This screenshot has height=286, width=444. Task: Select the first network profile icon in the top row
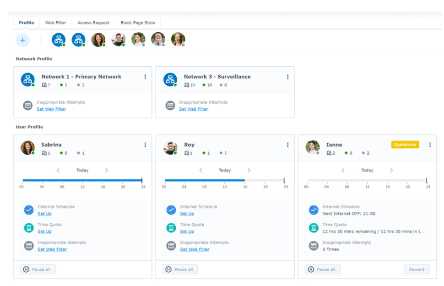pos(58,40)
